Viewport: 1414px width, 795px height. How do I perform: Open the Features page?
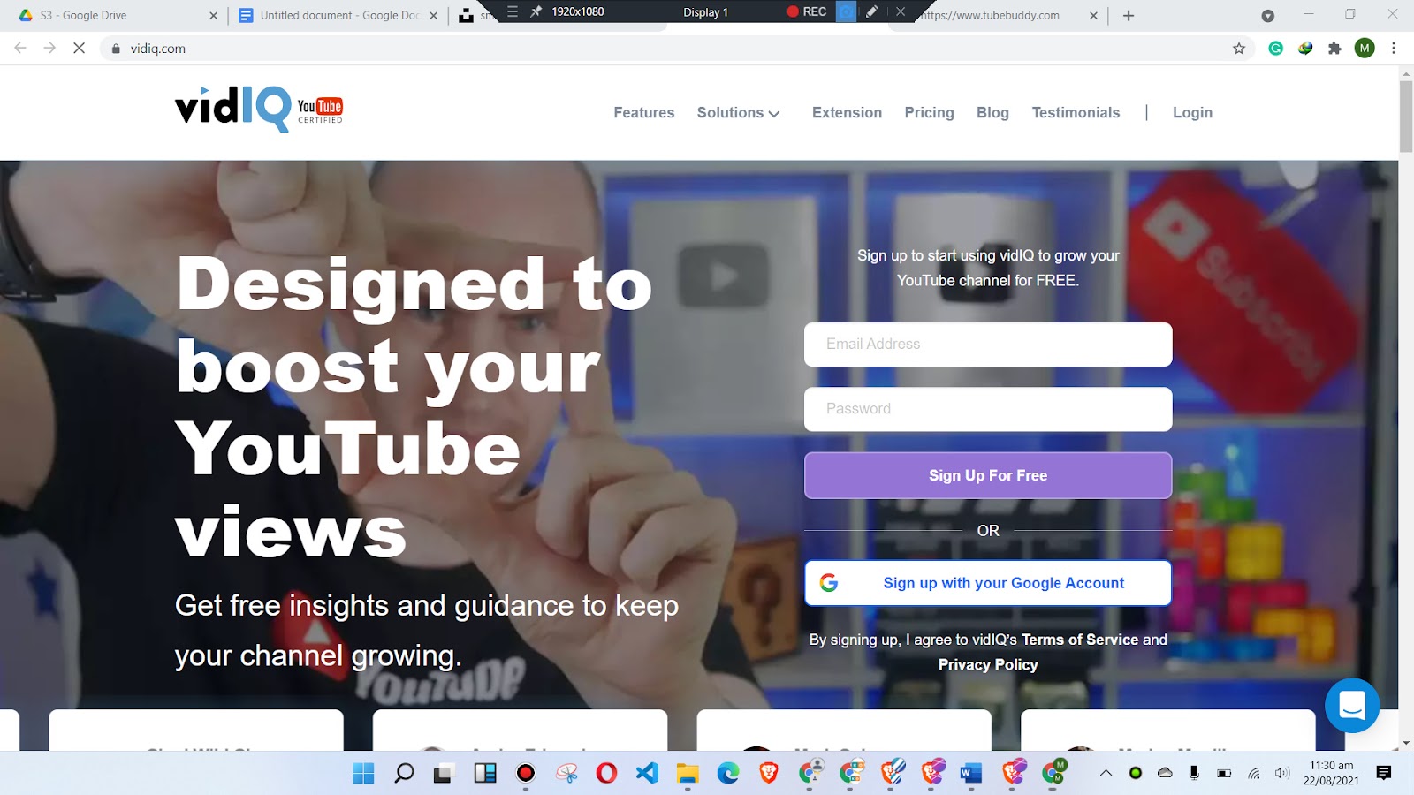tap(643, 113)
